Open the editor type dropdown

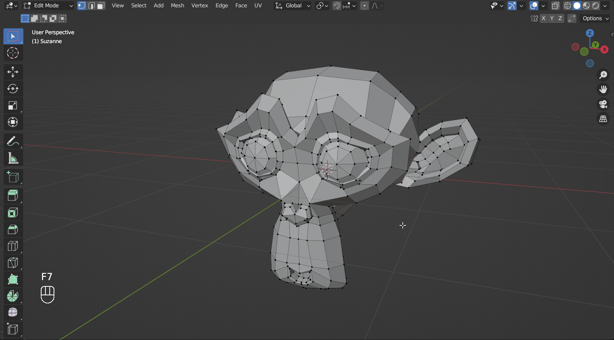(12, 5)
